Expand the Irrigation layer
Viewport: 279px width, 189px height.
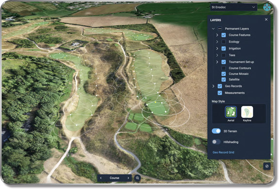(217, 48)
